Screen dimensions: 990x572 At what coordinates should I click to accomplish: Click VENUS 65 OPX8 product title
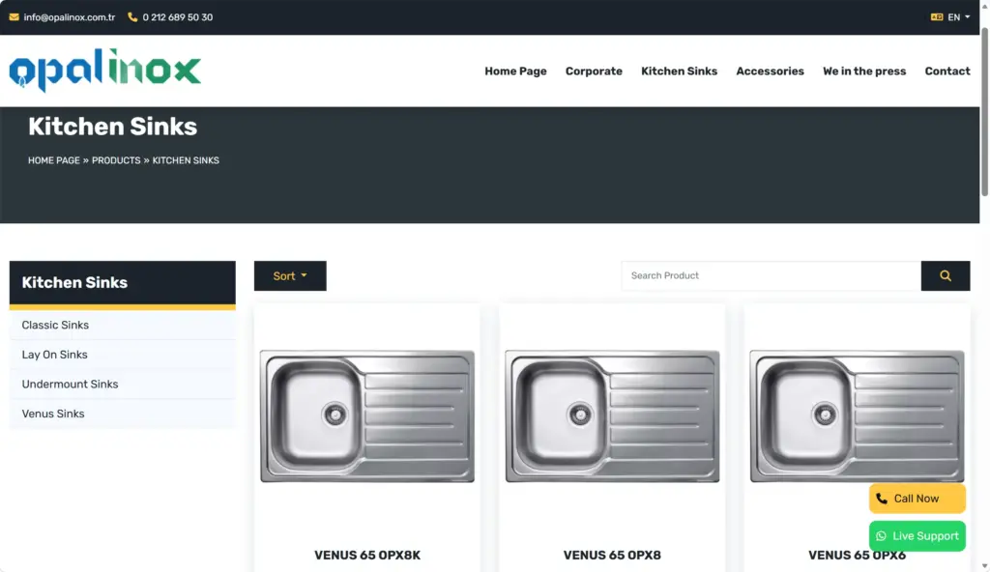click(x=612, y=556)
